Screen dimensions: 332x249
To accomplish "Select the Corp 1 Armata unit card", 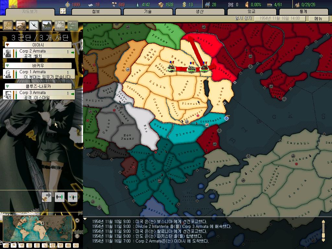I will click(x=39, y=74).
